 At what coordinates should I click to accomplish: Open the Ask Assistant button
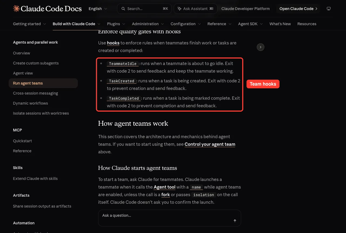click(x=196, y=9)
